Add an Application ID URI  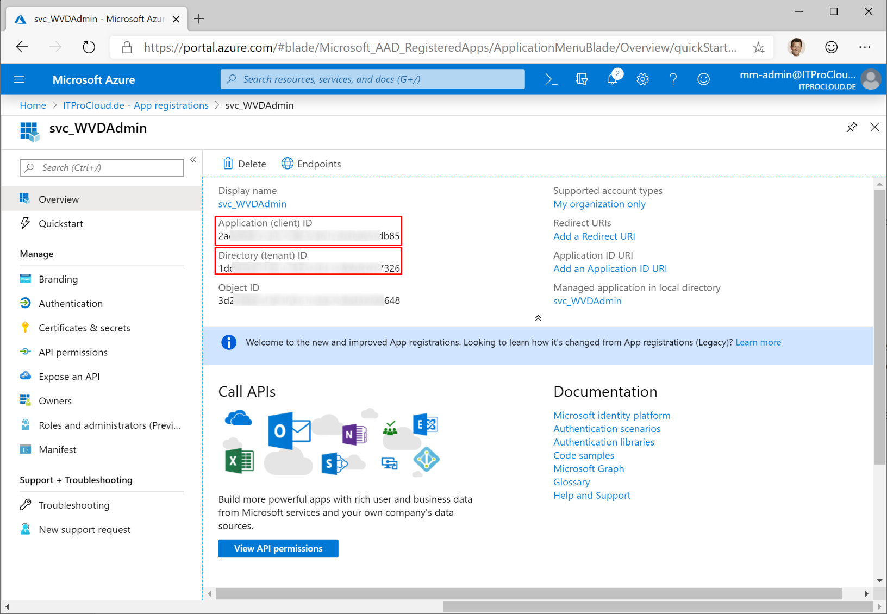[x=610, y=268]
